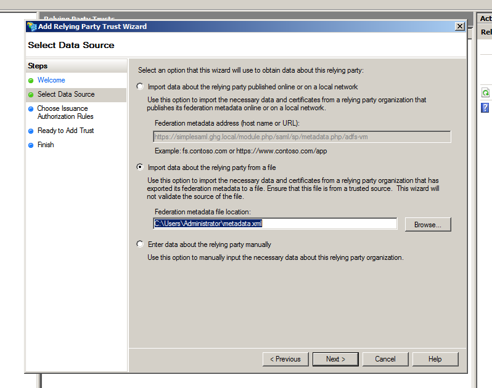
Task: Click the Browse... button
Action: point(427,225)
